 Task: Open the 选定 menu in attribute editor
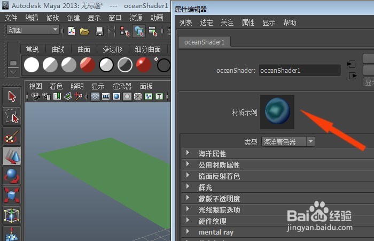(x=206, y=22)
